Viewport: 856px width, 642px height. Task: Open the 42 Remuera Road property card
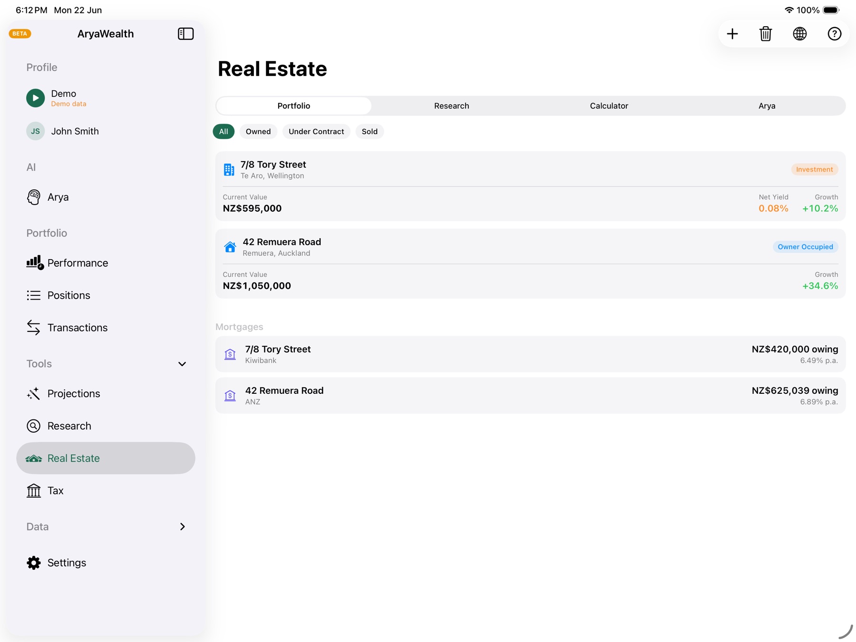(530, 264)
